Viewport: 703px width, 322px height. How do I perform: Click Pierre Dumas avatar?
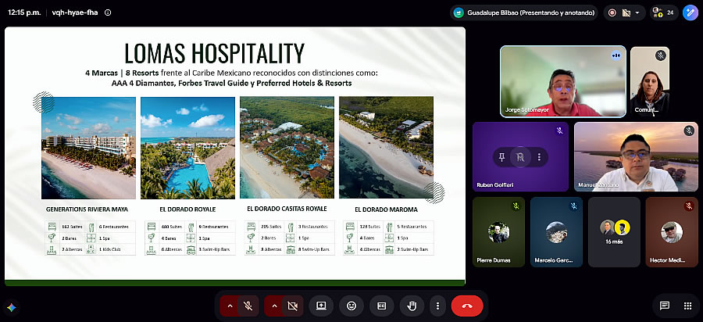point(498,232)
